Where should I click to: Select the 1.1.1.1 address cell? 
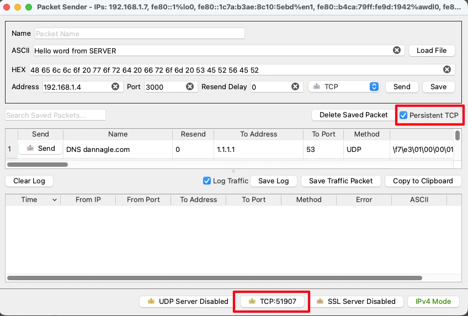tap(258, 149)
